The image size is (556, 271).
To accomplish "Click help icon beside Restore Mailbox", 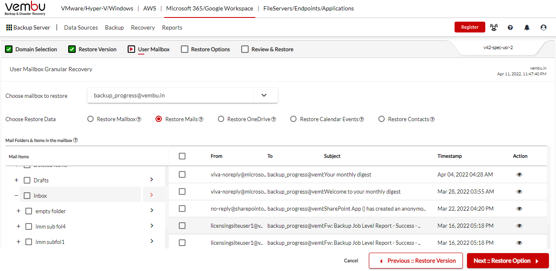I will [139, 119].
